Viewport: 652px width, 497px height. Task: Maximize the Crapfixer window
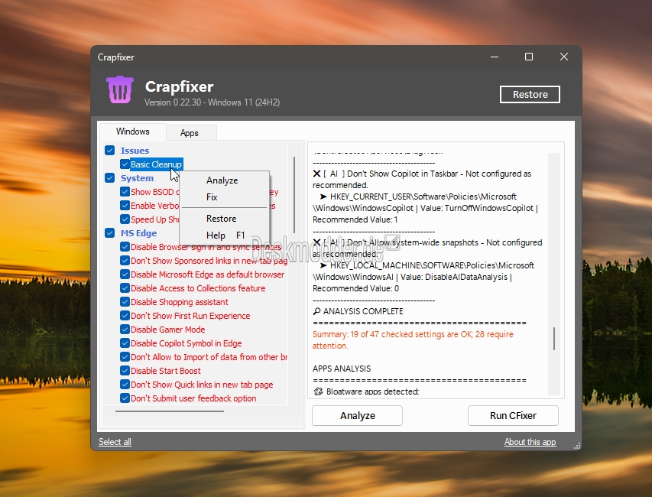529,57
